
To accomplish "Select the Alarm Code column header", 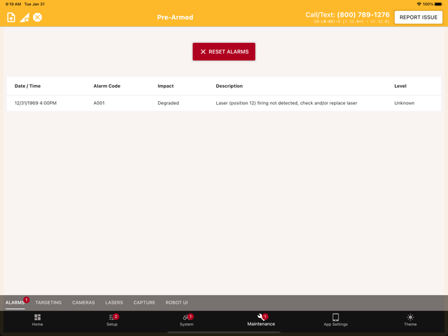I will click(107, 86).
